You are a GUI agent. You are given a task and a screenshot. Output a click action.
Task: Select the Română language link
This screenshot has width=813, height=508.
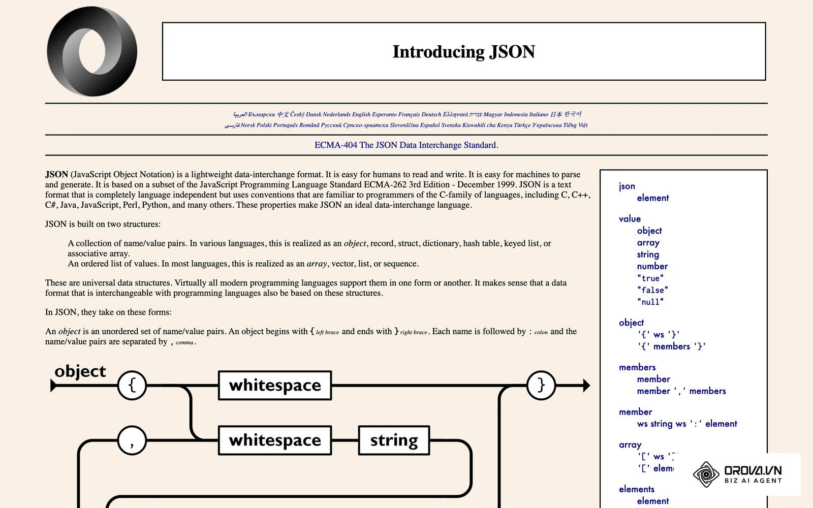pos(309,125)
